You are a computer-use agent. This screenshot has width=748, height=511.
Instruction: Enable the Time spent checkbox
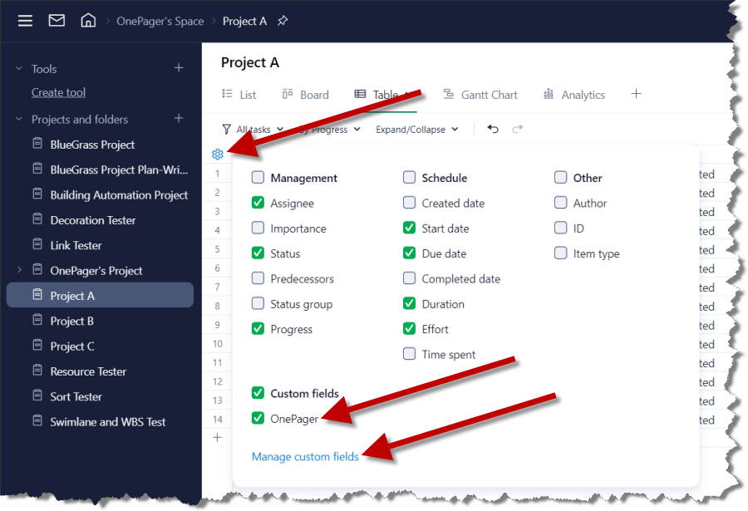(x=409, y=354)
